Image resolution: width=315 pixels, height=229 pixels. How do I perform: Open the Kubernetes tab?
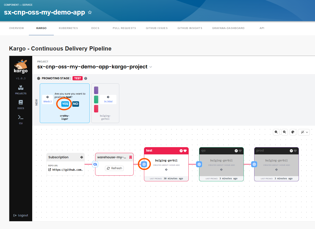point(68,28)
